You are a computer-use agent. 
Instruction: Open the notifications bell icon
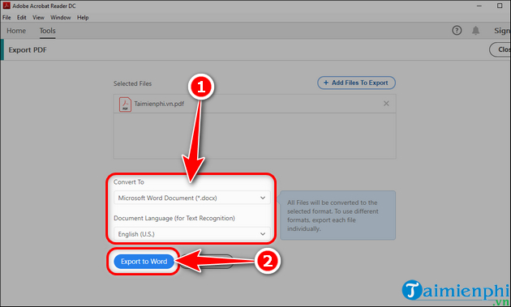476,31
